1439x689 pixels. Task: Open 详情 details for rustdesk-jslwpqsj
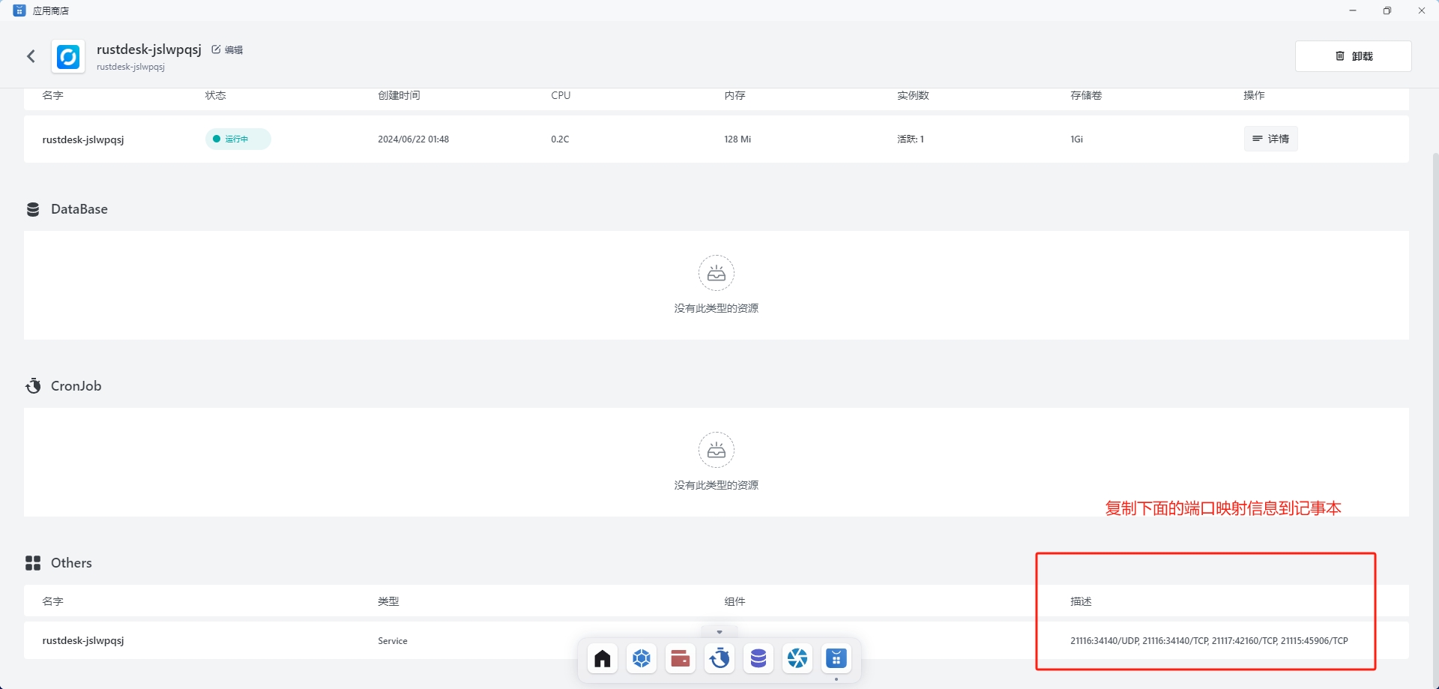pyautogui.click(x=1270, y=139)
